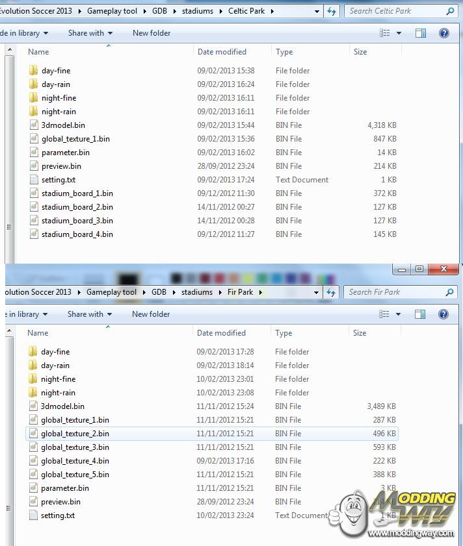Select the setting.txt file icon in Fir Park
Viewport: 463px width, 546px height.
point(34,515)
